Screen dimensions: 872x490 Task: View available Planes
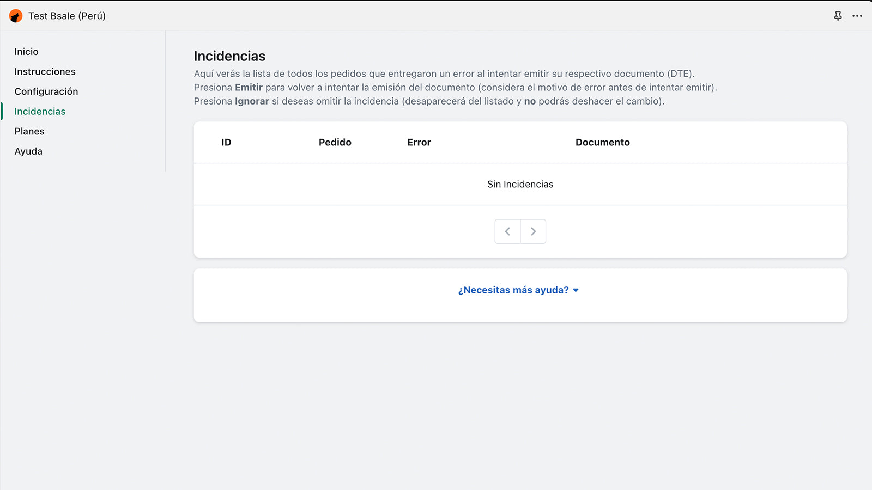(29, 131)
